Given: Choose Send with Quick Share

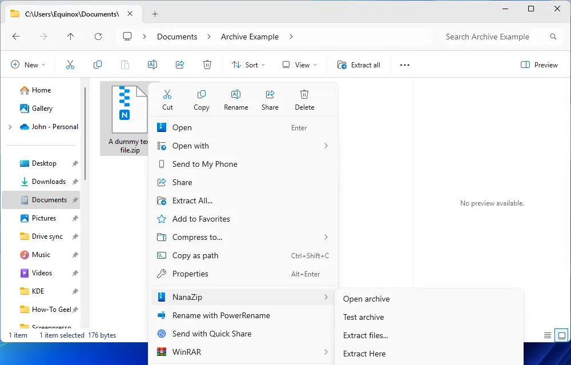Looking at the screenshot, I should click(x=243, y=334).
